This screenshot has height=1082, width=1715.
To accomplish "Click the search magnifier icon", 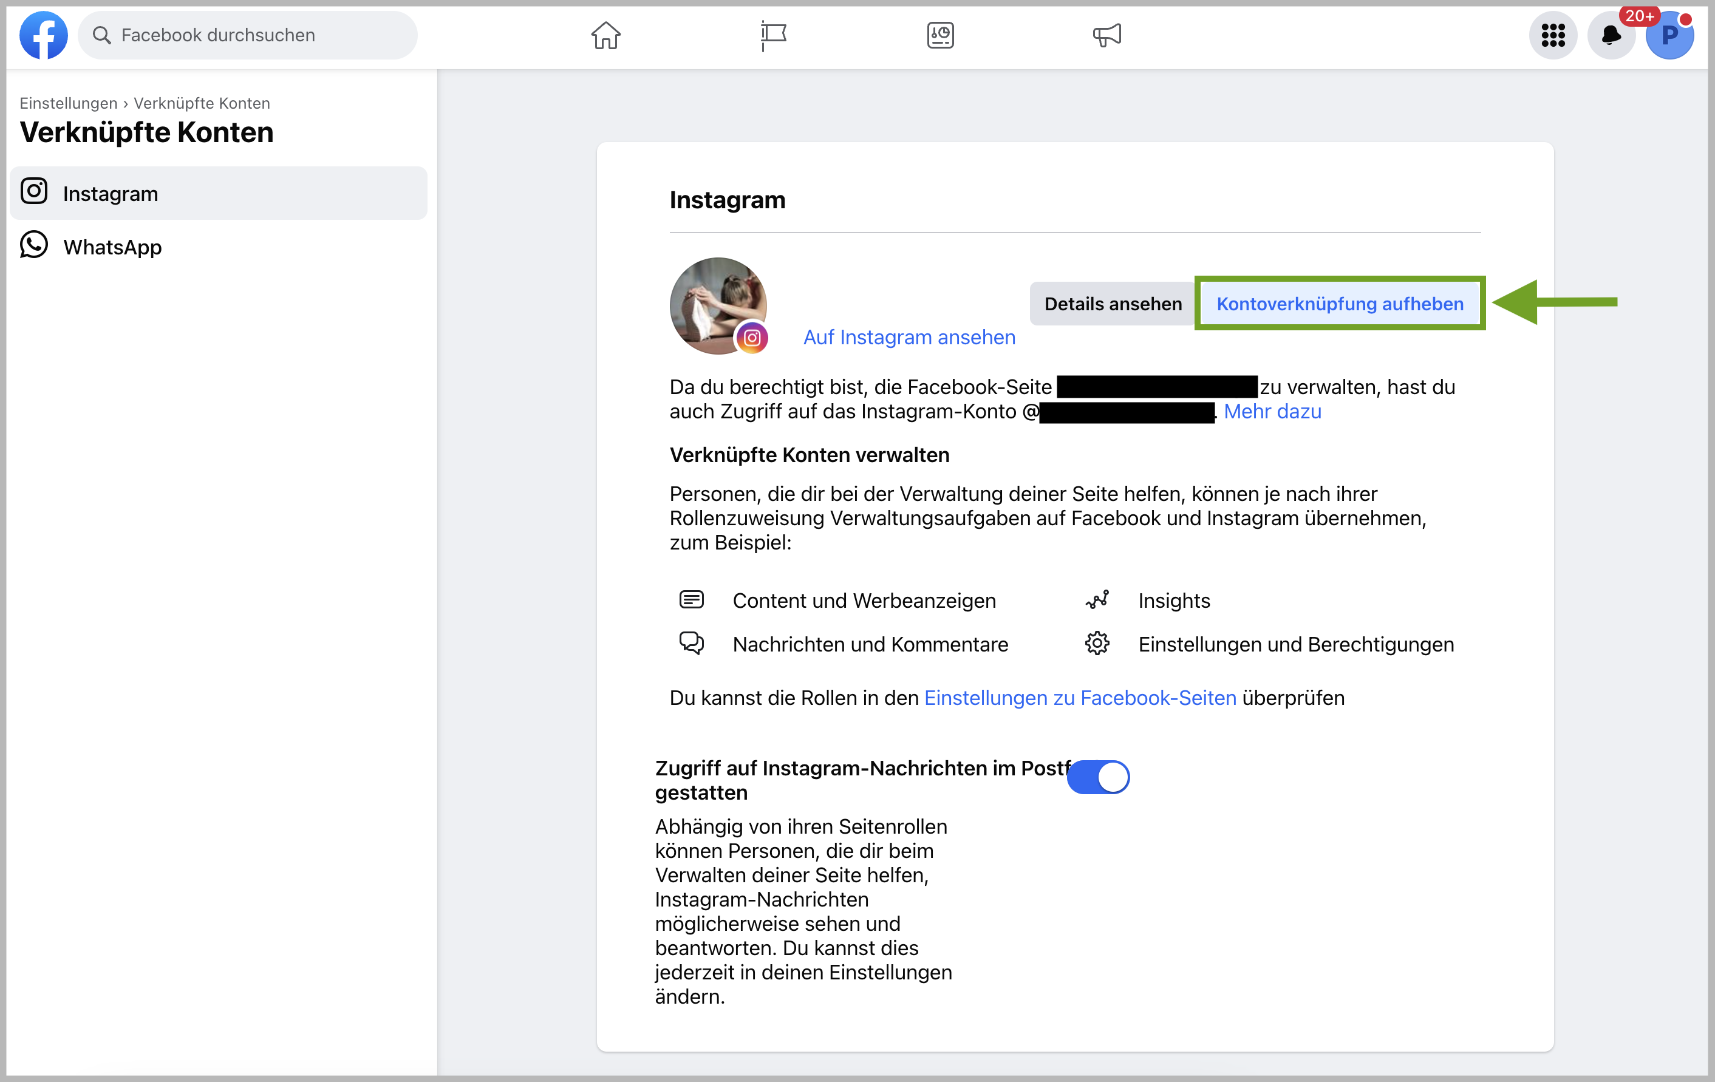I will (x=102, y=35).
